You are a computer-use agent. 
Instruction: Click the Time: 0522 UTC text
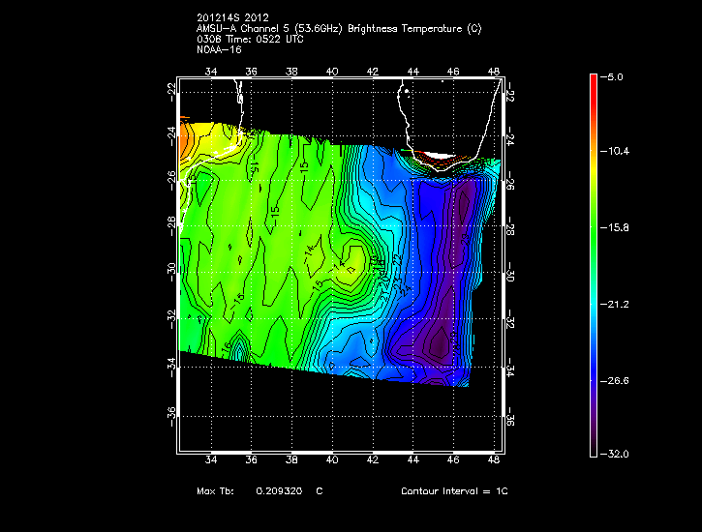point(264,38)
